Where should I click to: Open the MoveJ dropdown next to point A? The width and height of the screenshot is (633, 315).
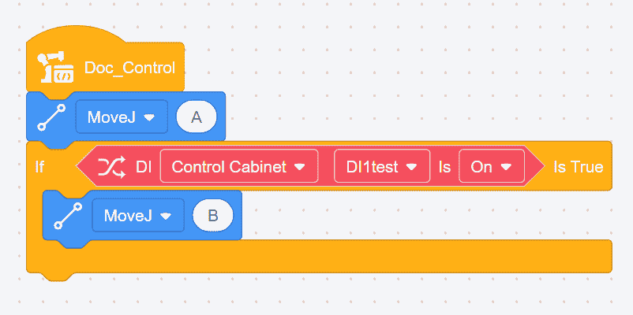click(122, 117)
